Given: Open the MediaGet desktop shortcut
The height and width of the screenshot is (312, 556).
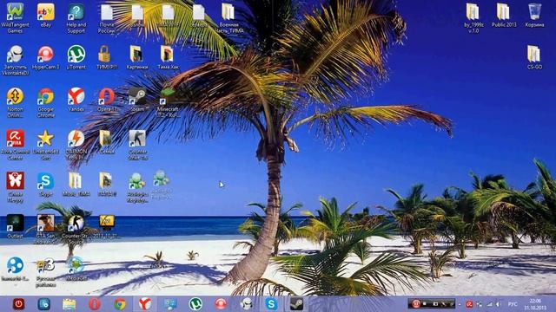Looking at the screenshot, I should (x=76, y=269).
